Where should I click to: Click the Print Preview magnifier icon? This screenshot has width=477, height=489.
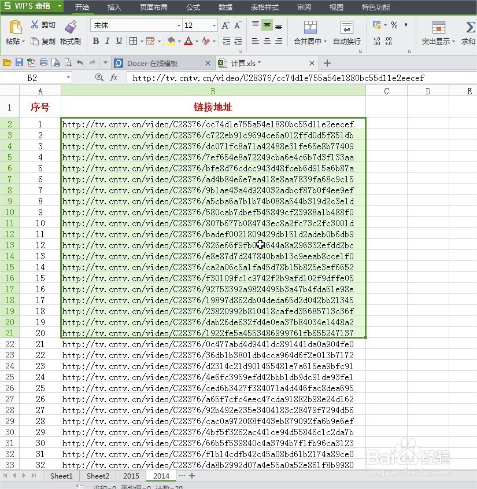point(68,63)
